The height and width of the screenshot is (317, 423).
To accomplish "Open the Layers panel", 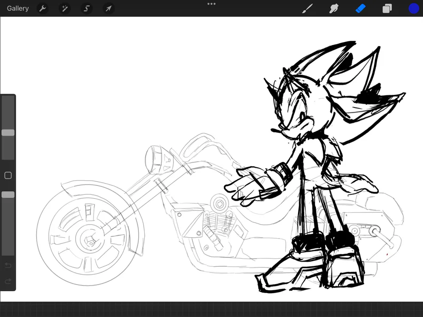I will [387, 8].
